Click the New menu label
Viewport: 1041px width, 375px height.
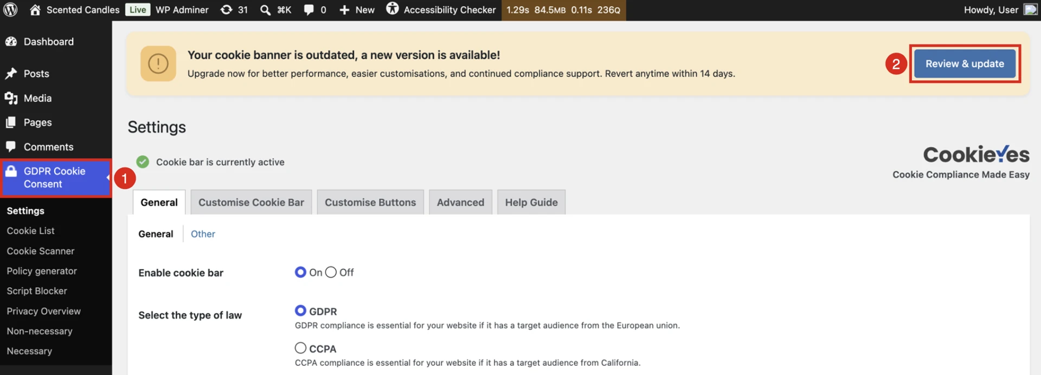tap(365, 10)
